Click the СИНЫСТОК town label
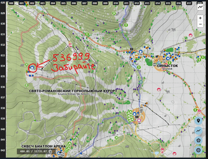Viewport: 208px width, 159px height. tap(167, 66)
